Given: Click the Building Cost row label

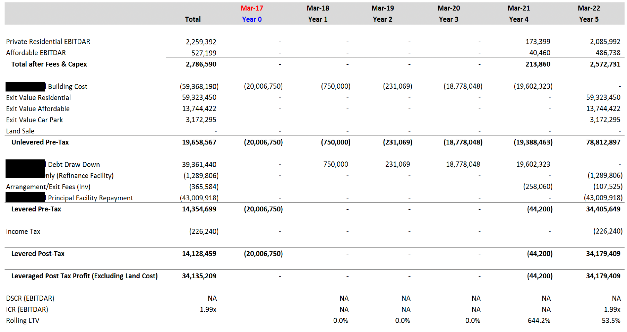Looking at the screenshot, I should click(x=68, y=86).
